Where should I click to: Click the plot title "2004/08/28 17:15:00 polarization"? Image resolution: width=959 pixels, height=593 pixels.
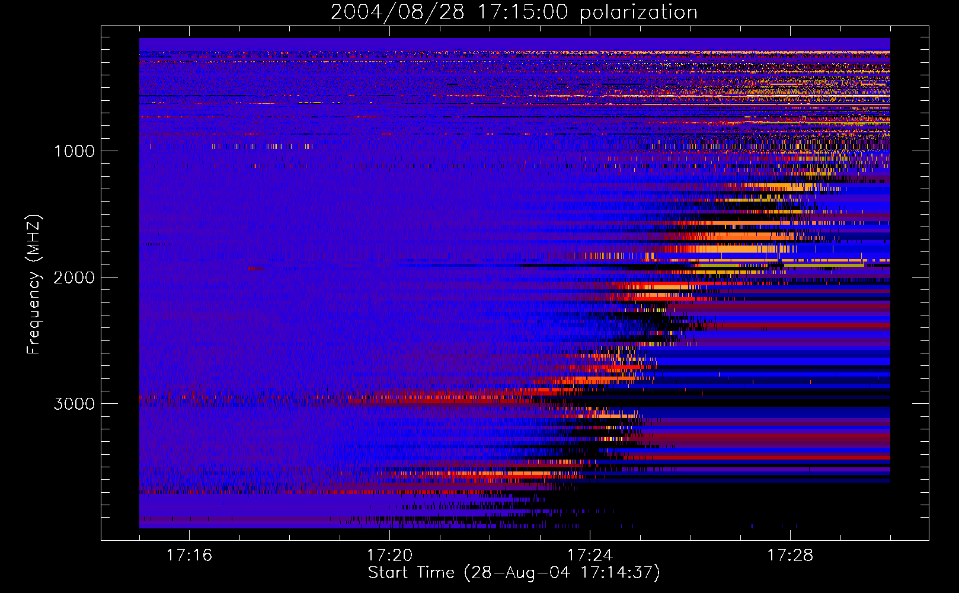(x=514, y=12)
